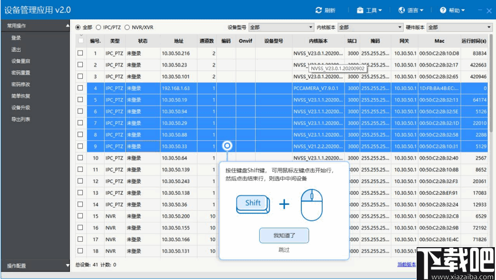Choose 简单恢复 in the sidebar
Viewport: 496px width, 280px height.
21,96
